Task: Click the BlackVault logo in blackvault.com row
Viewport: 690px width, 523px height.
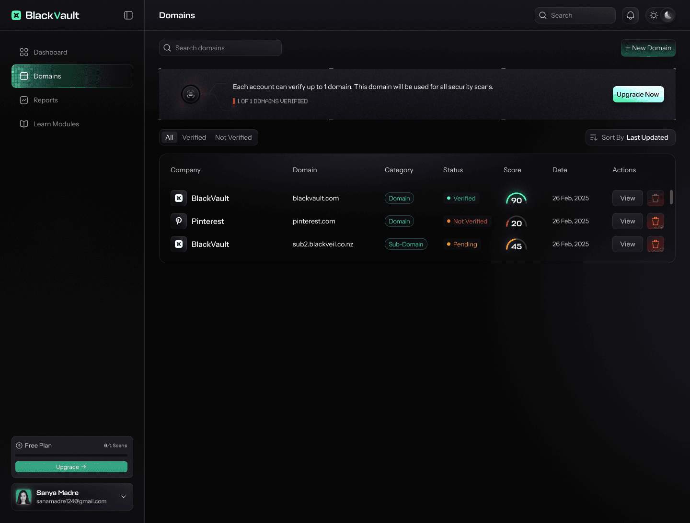Action: 179,198
